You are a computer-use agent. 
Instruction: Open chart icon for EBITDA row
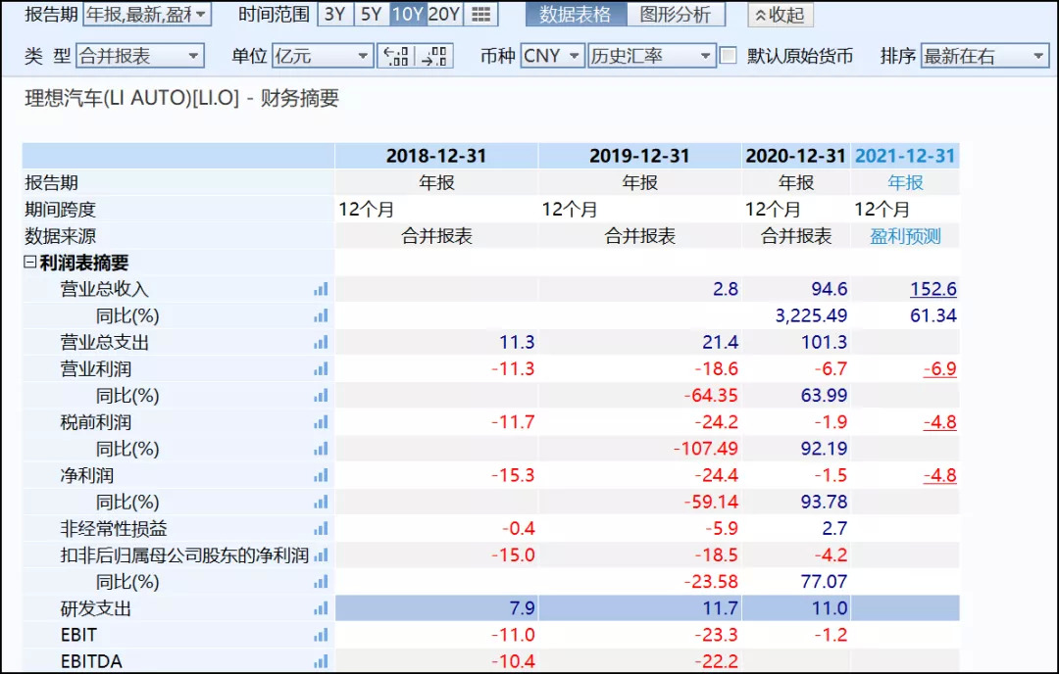click(321, 661)
